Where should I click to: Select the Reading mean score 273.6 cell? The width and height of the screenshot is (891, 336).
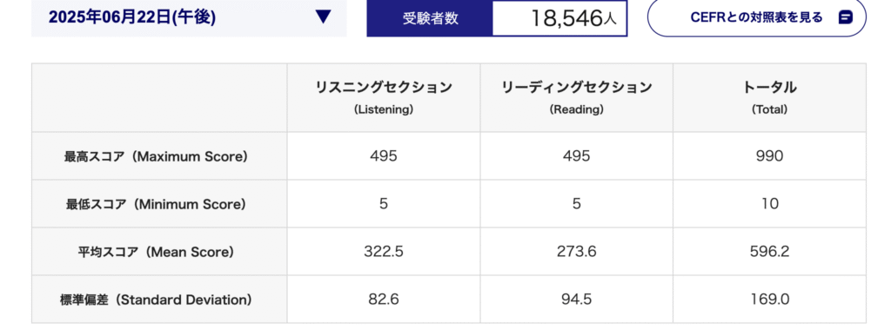point(577,251)
